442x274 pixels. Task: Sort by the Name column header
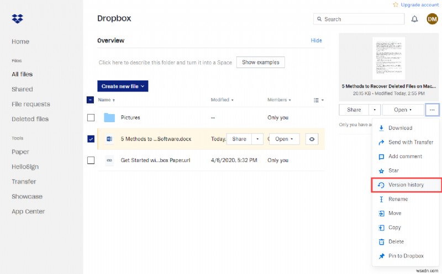[x=106, y=100]
